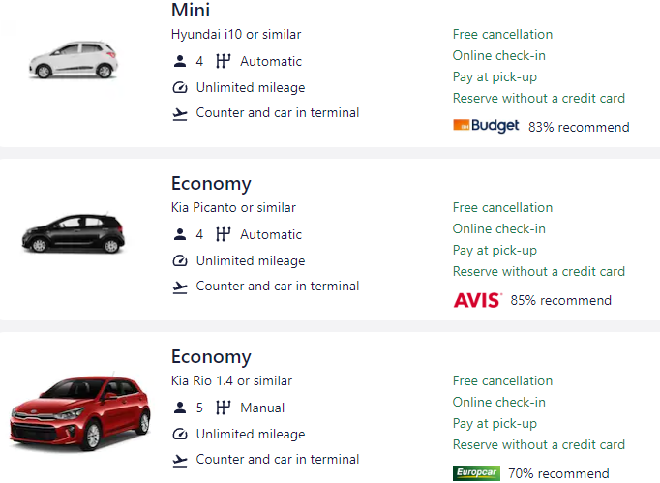Click the 85% recommend rating text

point(561,300)
